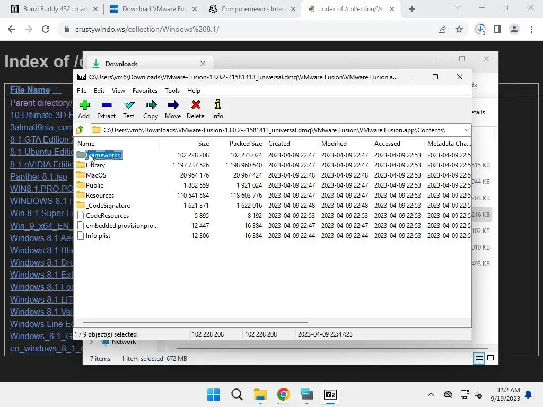Image resolution: width=543 pixels, height=407 pixels.
Task: Click the green Add toolbar icon
Action: (x=84, y=105)
